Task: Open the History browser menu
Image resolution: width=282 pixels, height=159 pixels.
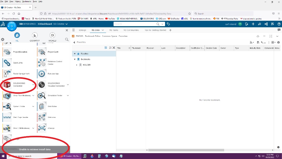Action: [x=18, y=1]
